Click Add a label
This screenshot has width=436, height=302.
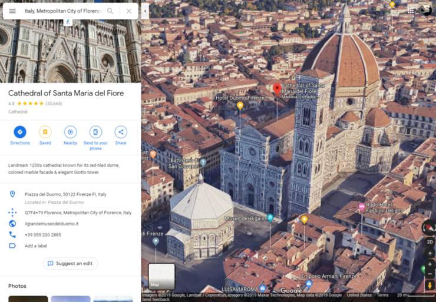[x=37, y=245]
